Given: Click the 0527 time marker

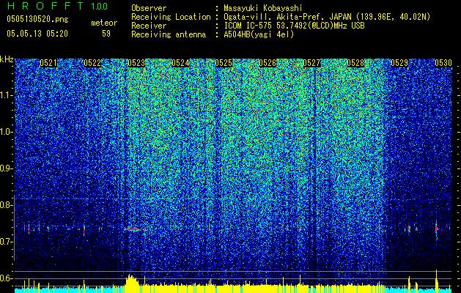Looking at the screenshot, I should (311, 63).
